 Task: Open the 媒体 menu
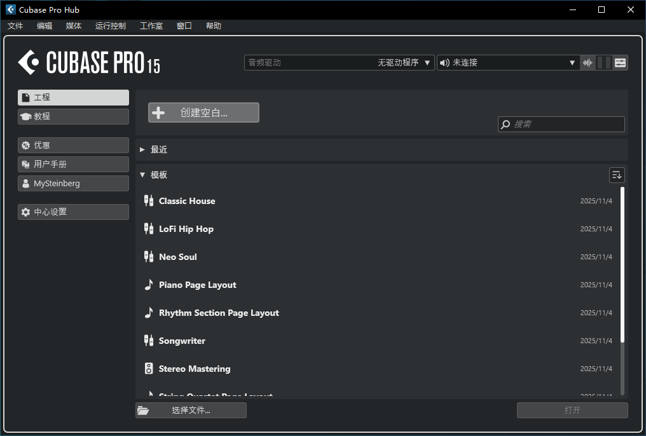pyautogui.click(x=74, y=26)
